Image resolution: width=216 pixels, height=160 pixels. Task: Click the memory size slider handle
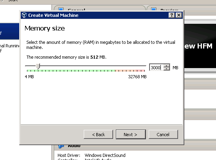(x=38, y=66)
